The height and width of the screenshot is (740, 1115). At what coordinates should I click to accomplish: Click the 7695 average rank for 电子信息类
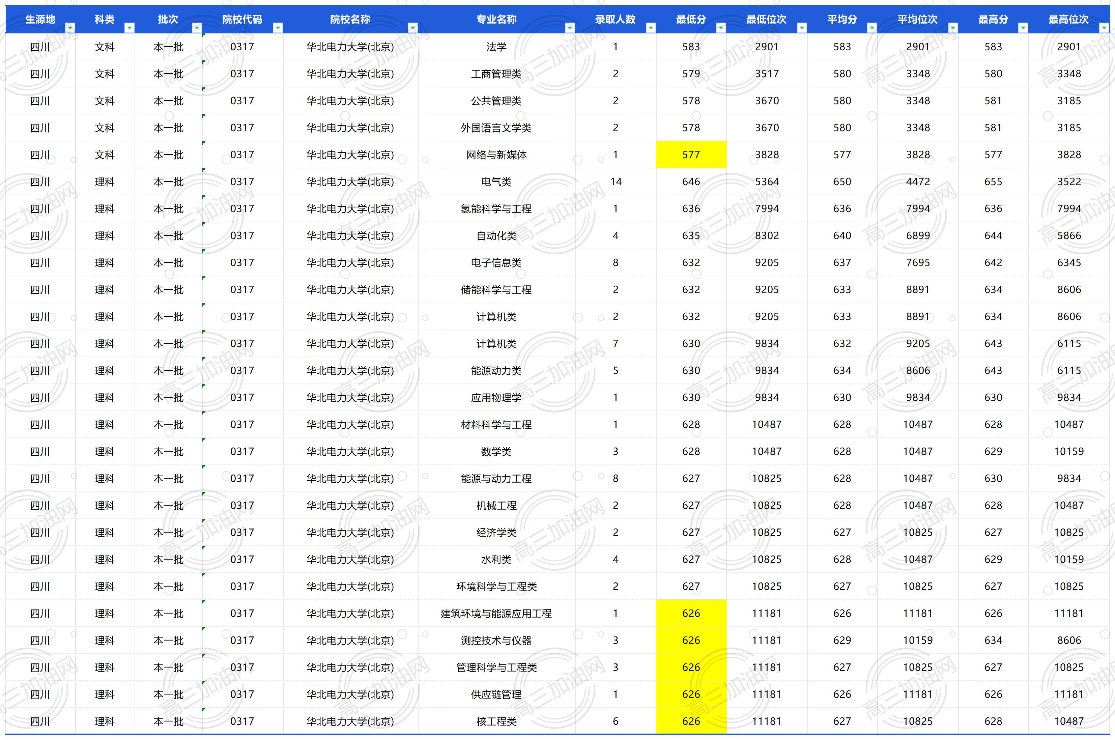[x=918, y=262]
